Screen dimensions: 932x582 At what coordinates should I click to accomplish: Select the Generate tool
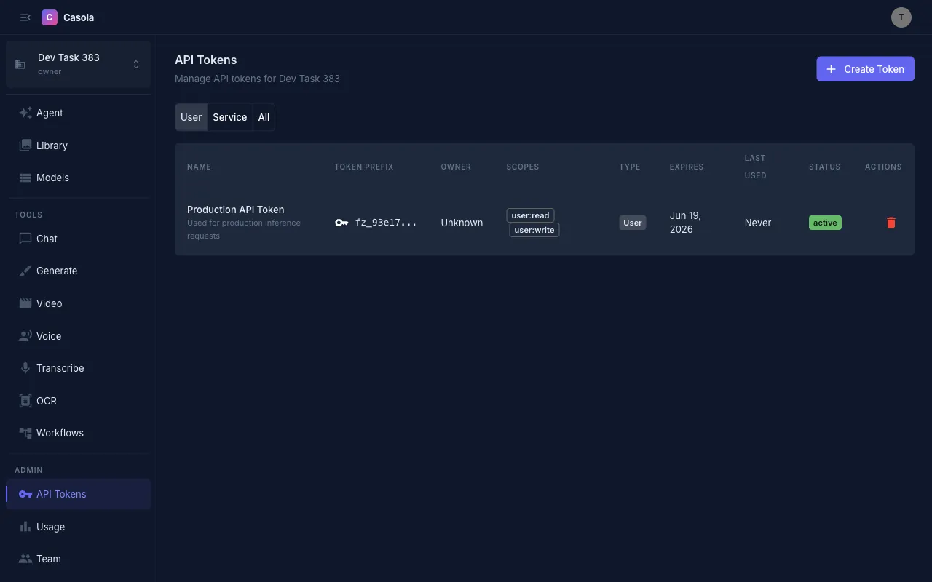[57, 271]
